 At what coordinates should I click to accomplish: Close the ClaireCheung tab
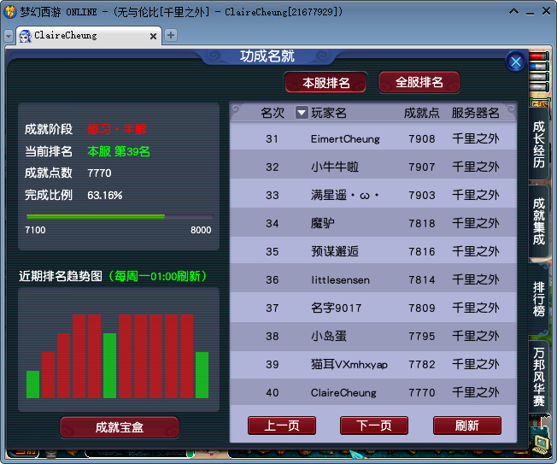coord(153,36)
